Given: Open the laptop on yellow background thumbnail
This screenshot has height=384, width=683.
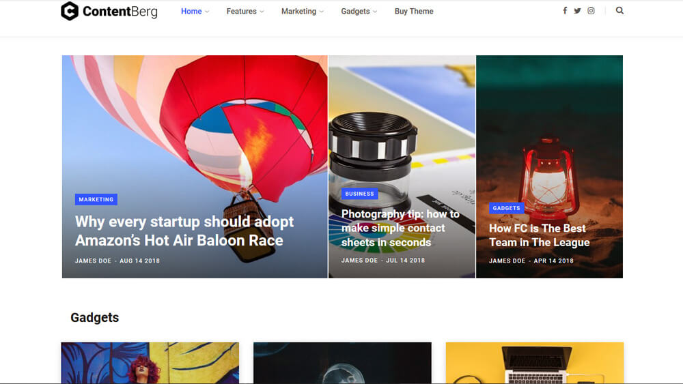Looking at the screenshot, I should click(534, 363).
